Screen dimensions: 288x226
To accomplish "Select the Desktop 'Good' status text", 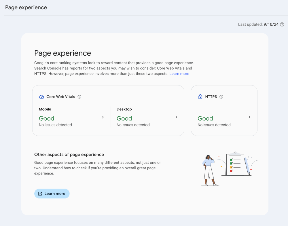I will pyautogui.click(x=124, y=118).
